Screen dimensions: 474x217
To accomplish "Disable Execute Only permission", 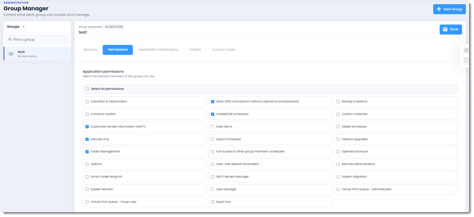I will coord(87,139).
